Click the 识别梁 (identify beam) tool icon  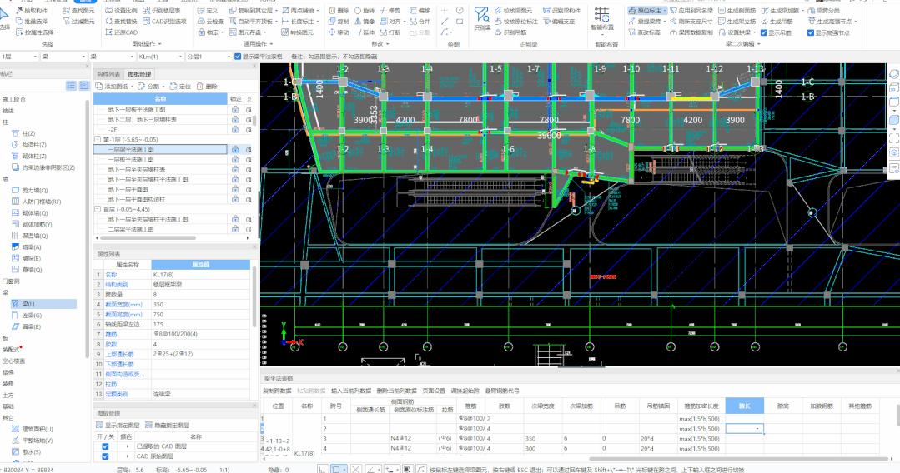481,17
